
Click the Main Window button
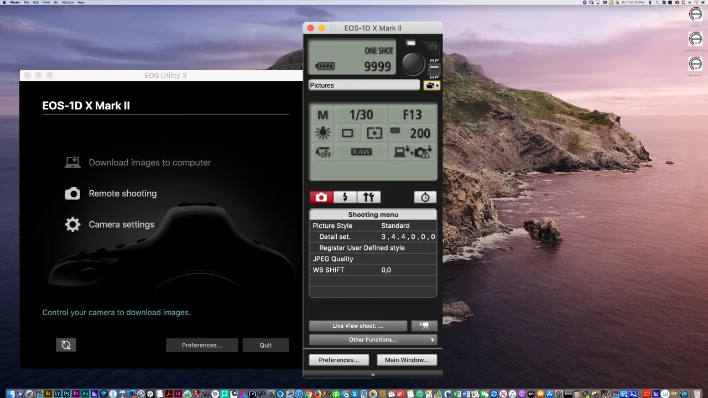tap(407, 360)
